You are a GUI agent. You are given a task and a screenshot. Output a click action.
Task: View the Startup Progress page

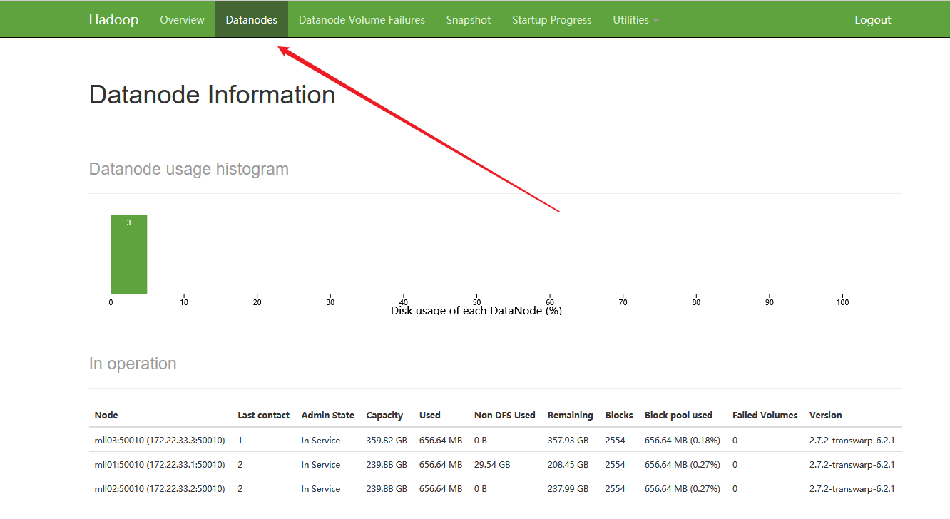tap(551, 19)
